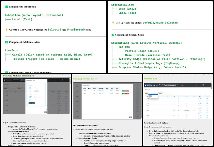Click the Updating Material Information heading
214x147 pixels.
[x=18, y=76]
